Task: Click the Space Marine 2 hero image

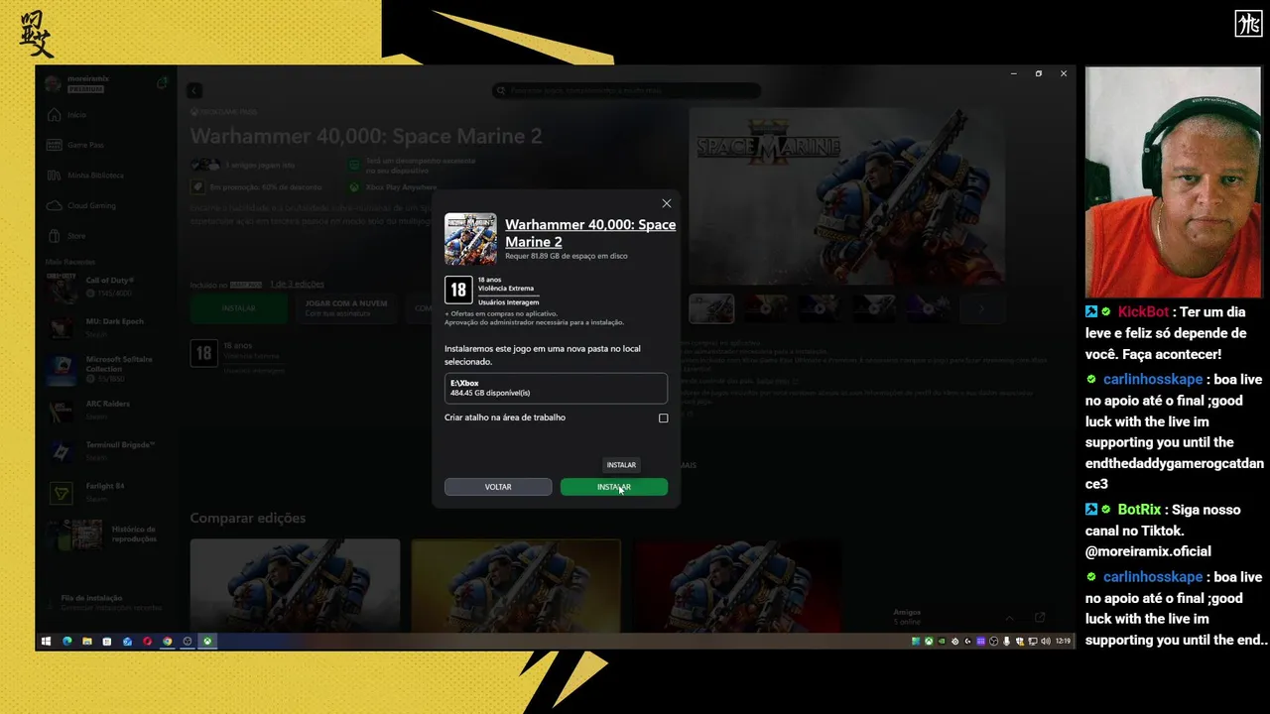Action: click(x=846, y=195)
